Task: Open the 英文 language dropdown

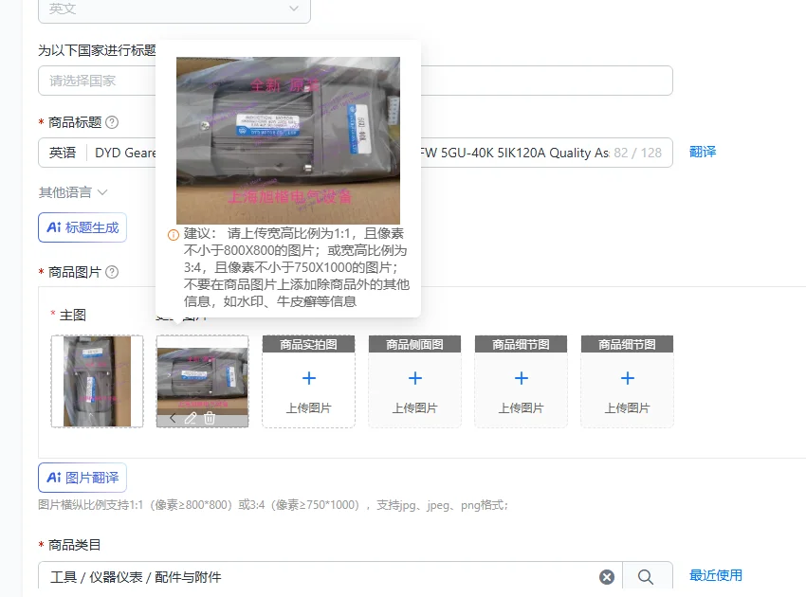Action: pyautogui.click(x=174, y=10)
